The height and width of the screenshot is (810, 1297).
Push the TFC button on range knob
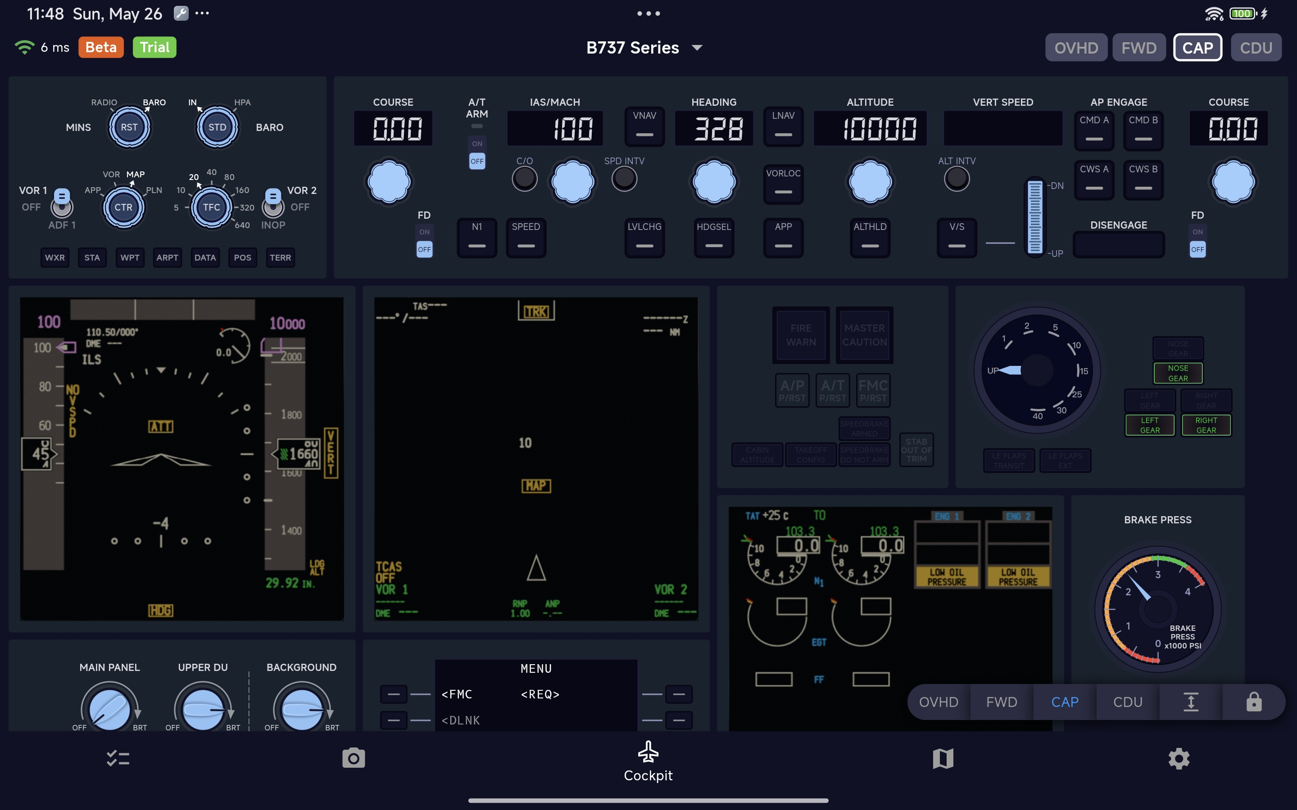(x=212, y=207)
